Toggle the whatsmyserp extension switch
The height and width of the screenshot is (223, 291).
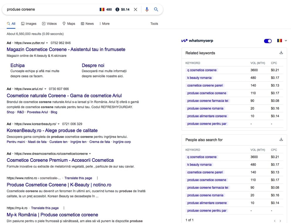pyautogui.click(x=268, y=41)
